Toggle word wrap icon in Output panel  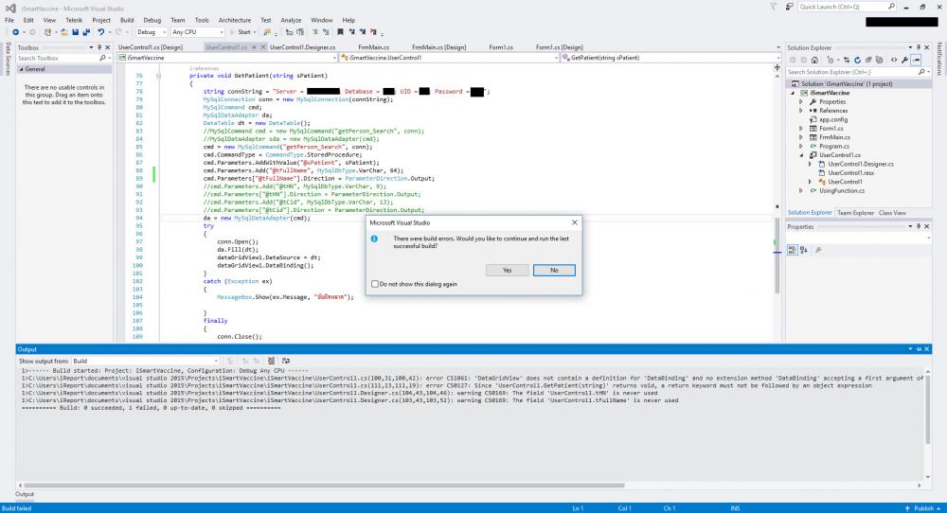286,361
